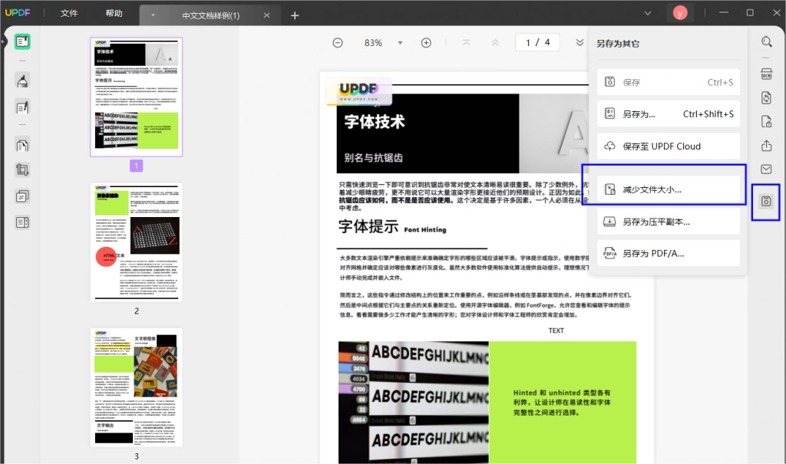Image resolution: width=786 pixels, height=464 pixels.
Task: Select the Crop Pages tool
Action: click(22, 169)
